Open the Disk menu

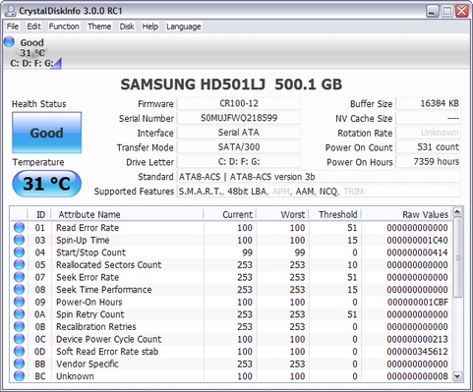[127, 27]
